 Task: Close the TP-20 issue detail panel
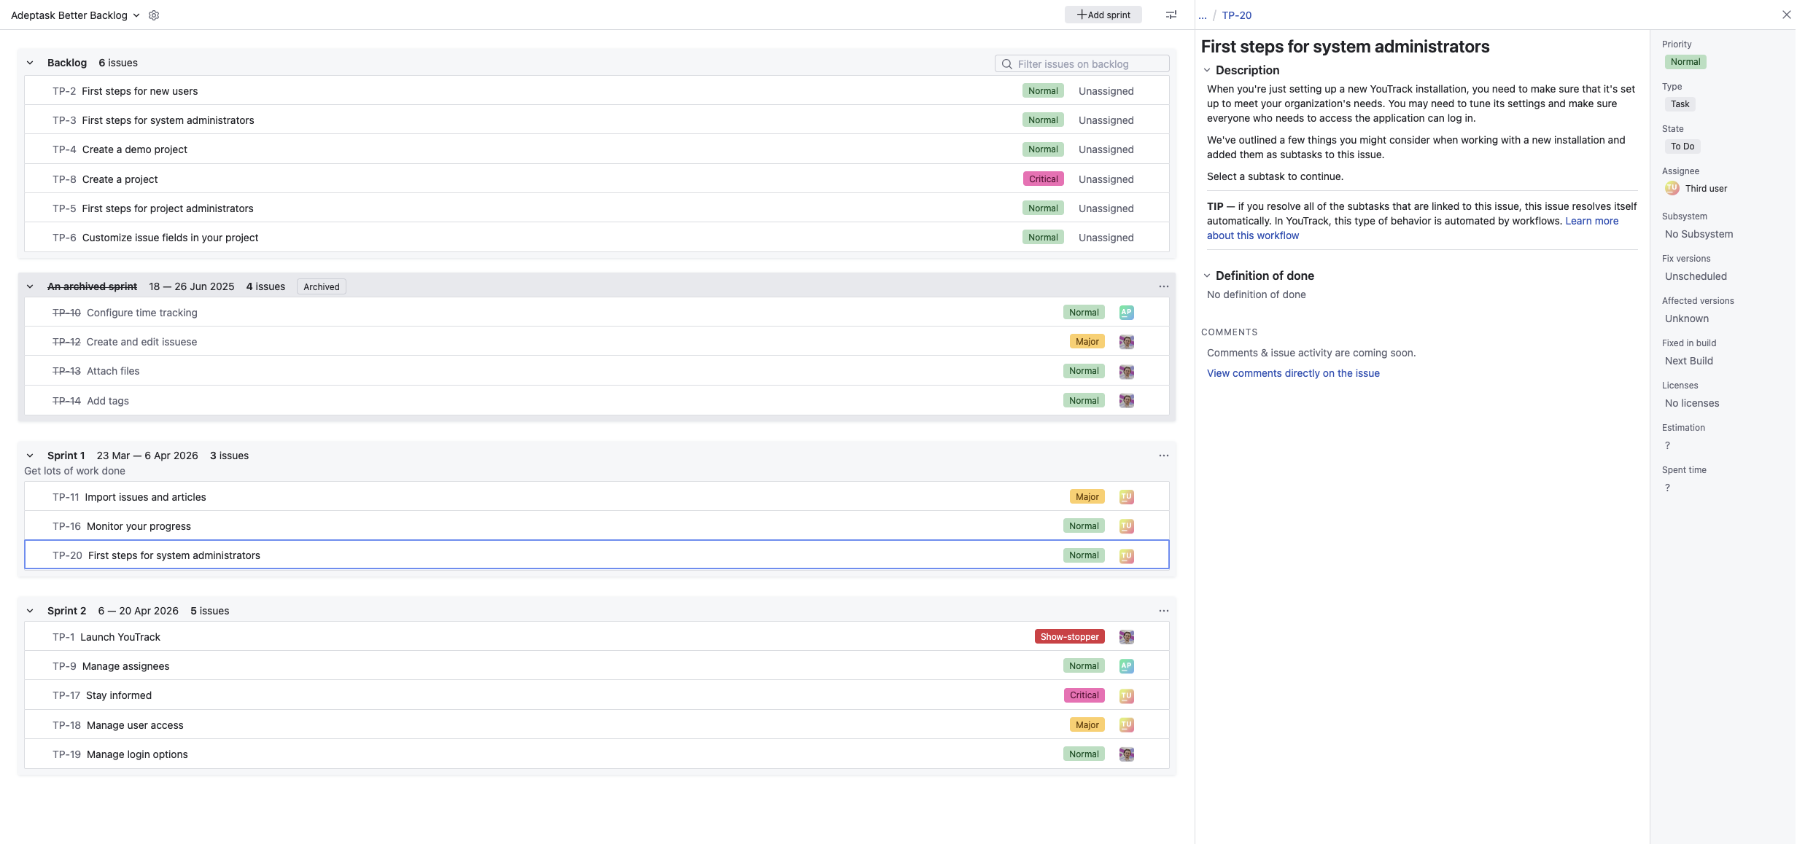(x=1787, y=15)
